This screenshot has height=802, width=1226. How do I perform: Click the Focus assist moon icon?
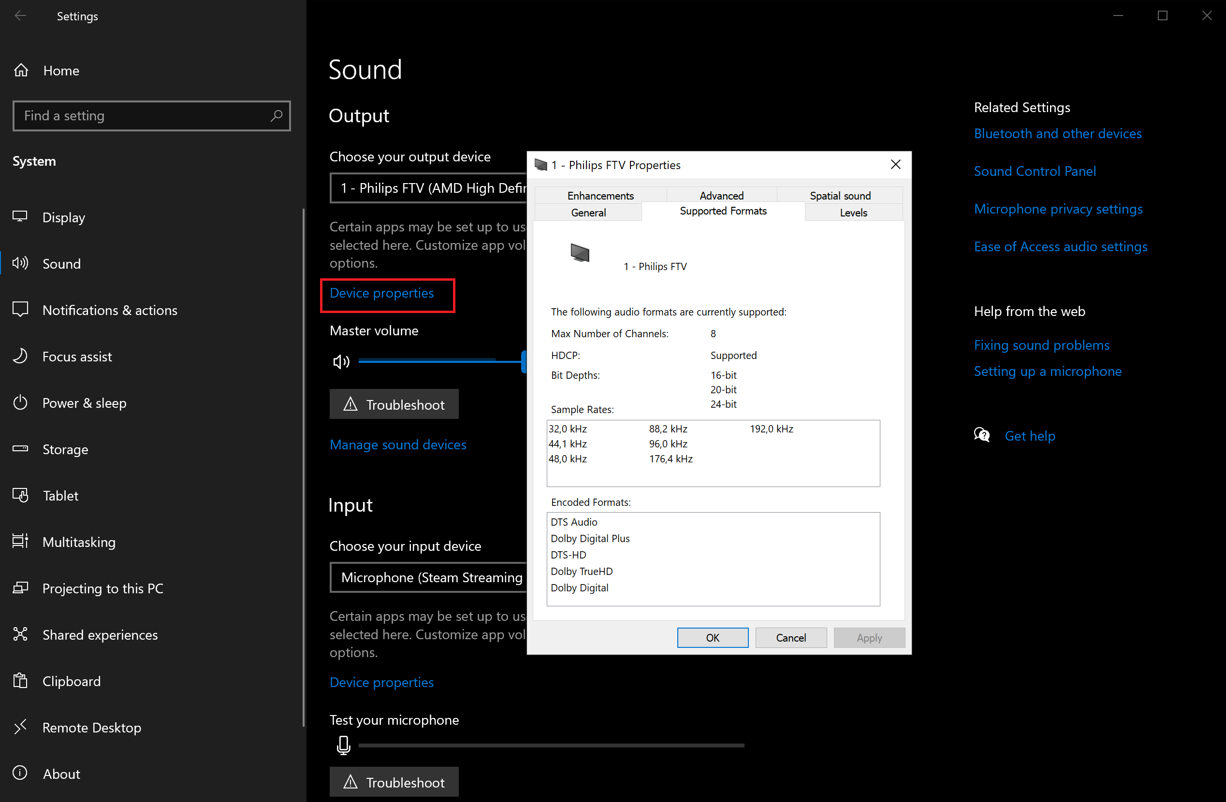(x=20, y=356)
